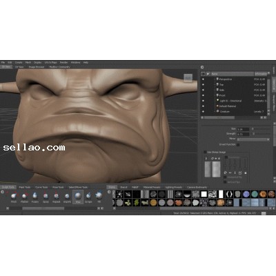Screen dimensions: 276x276
Task: Click the round options icon in the sculpt tools tray
Action: pyautogui.click(x=3, y=192)
